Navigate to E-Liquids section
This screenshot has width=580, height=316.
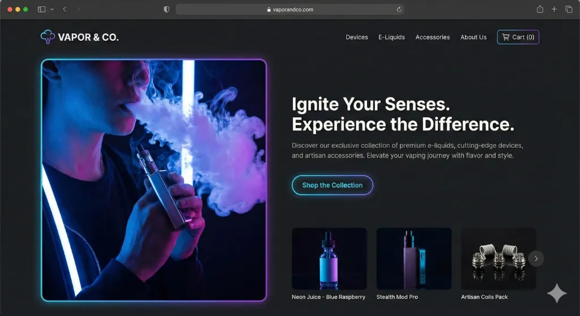(391, 37)
